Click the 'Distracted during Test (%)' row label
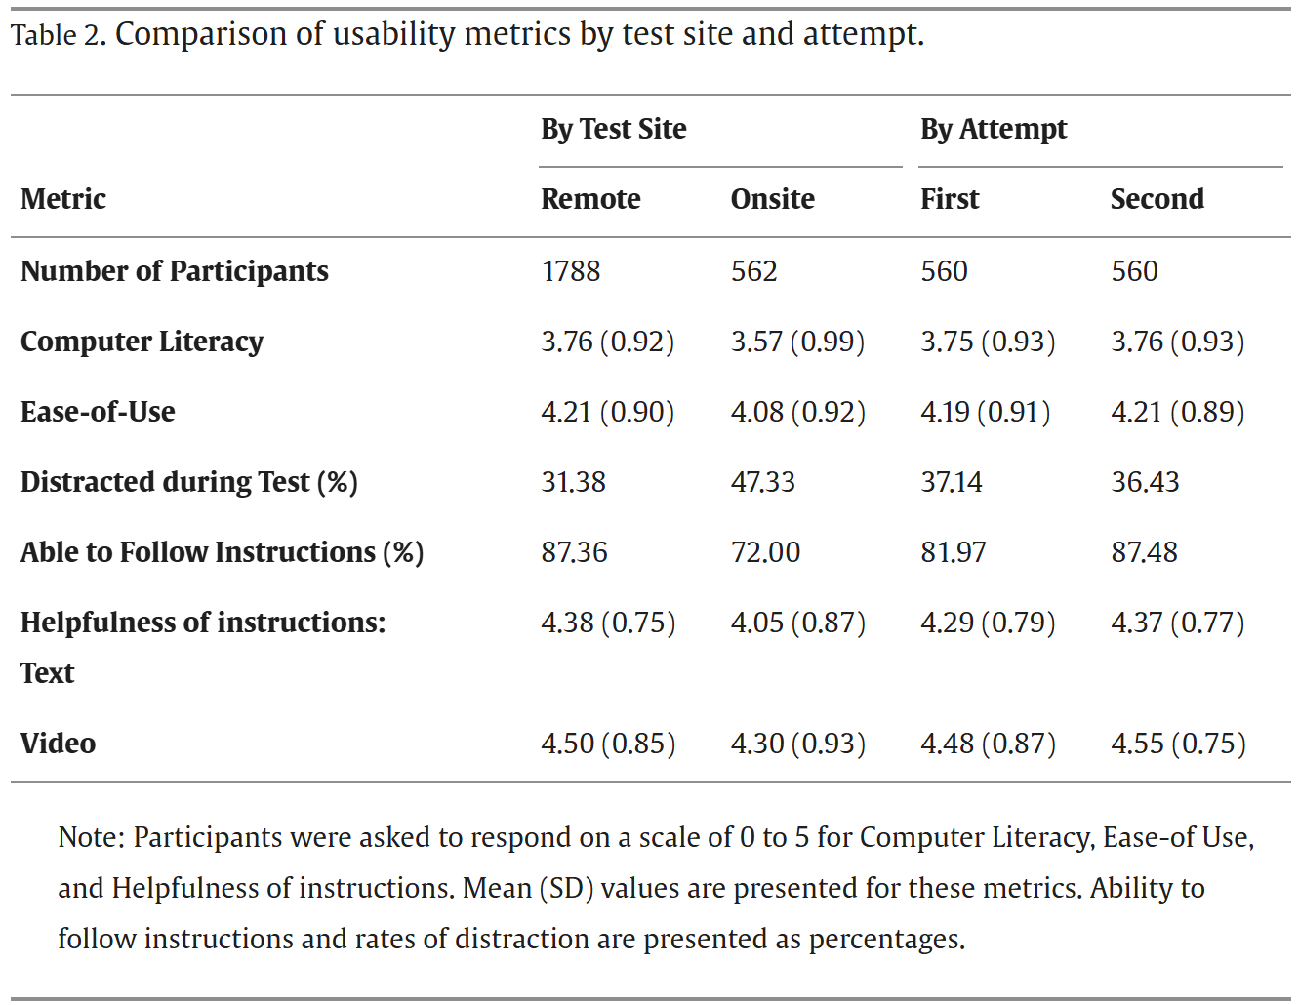The width and height of the screenshot is (1299, 1005). click(188, 482)
